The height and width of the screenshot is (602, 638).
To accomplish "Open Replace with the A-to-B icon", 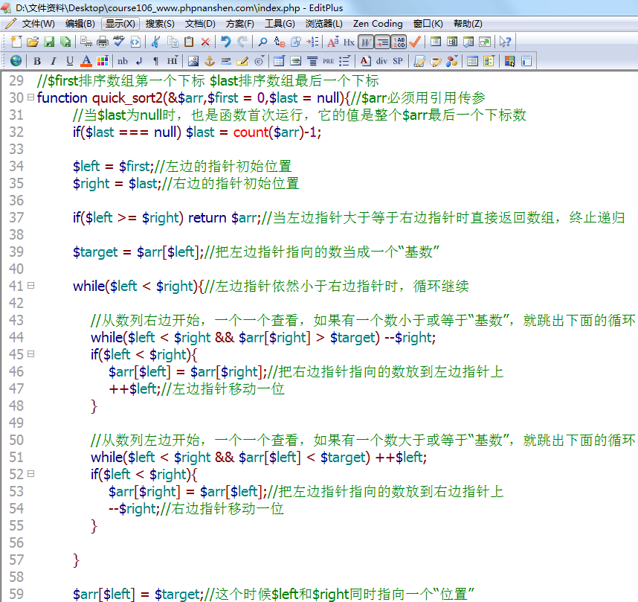I will pos(280,42).
